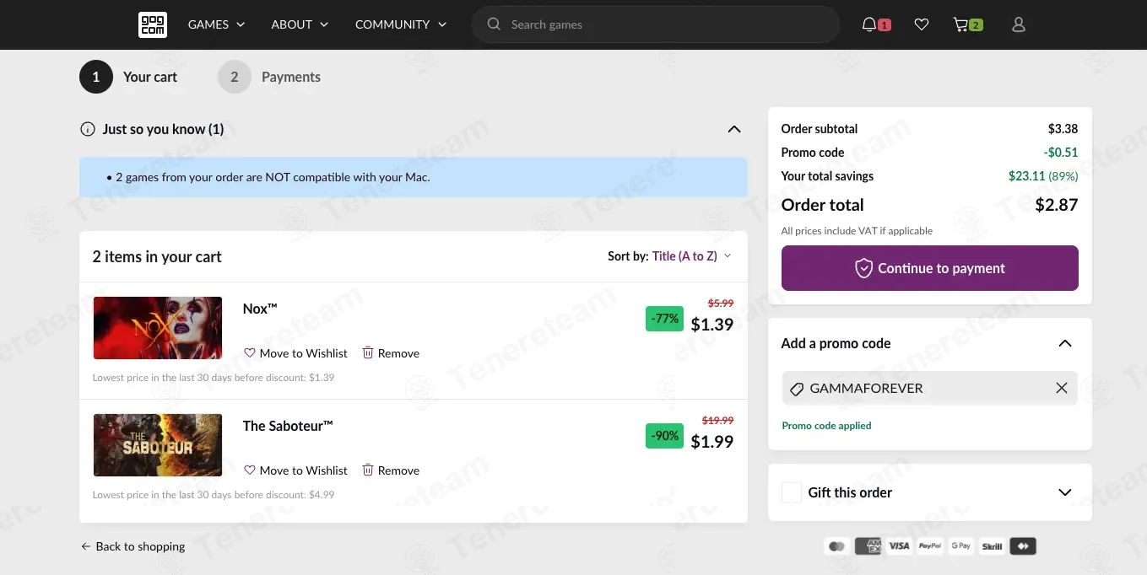The height and width of the screenshot is (575, 1147).
Task: Click the Mastercard payment icon
Action: [x=837, y=546]
